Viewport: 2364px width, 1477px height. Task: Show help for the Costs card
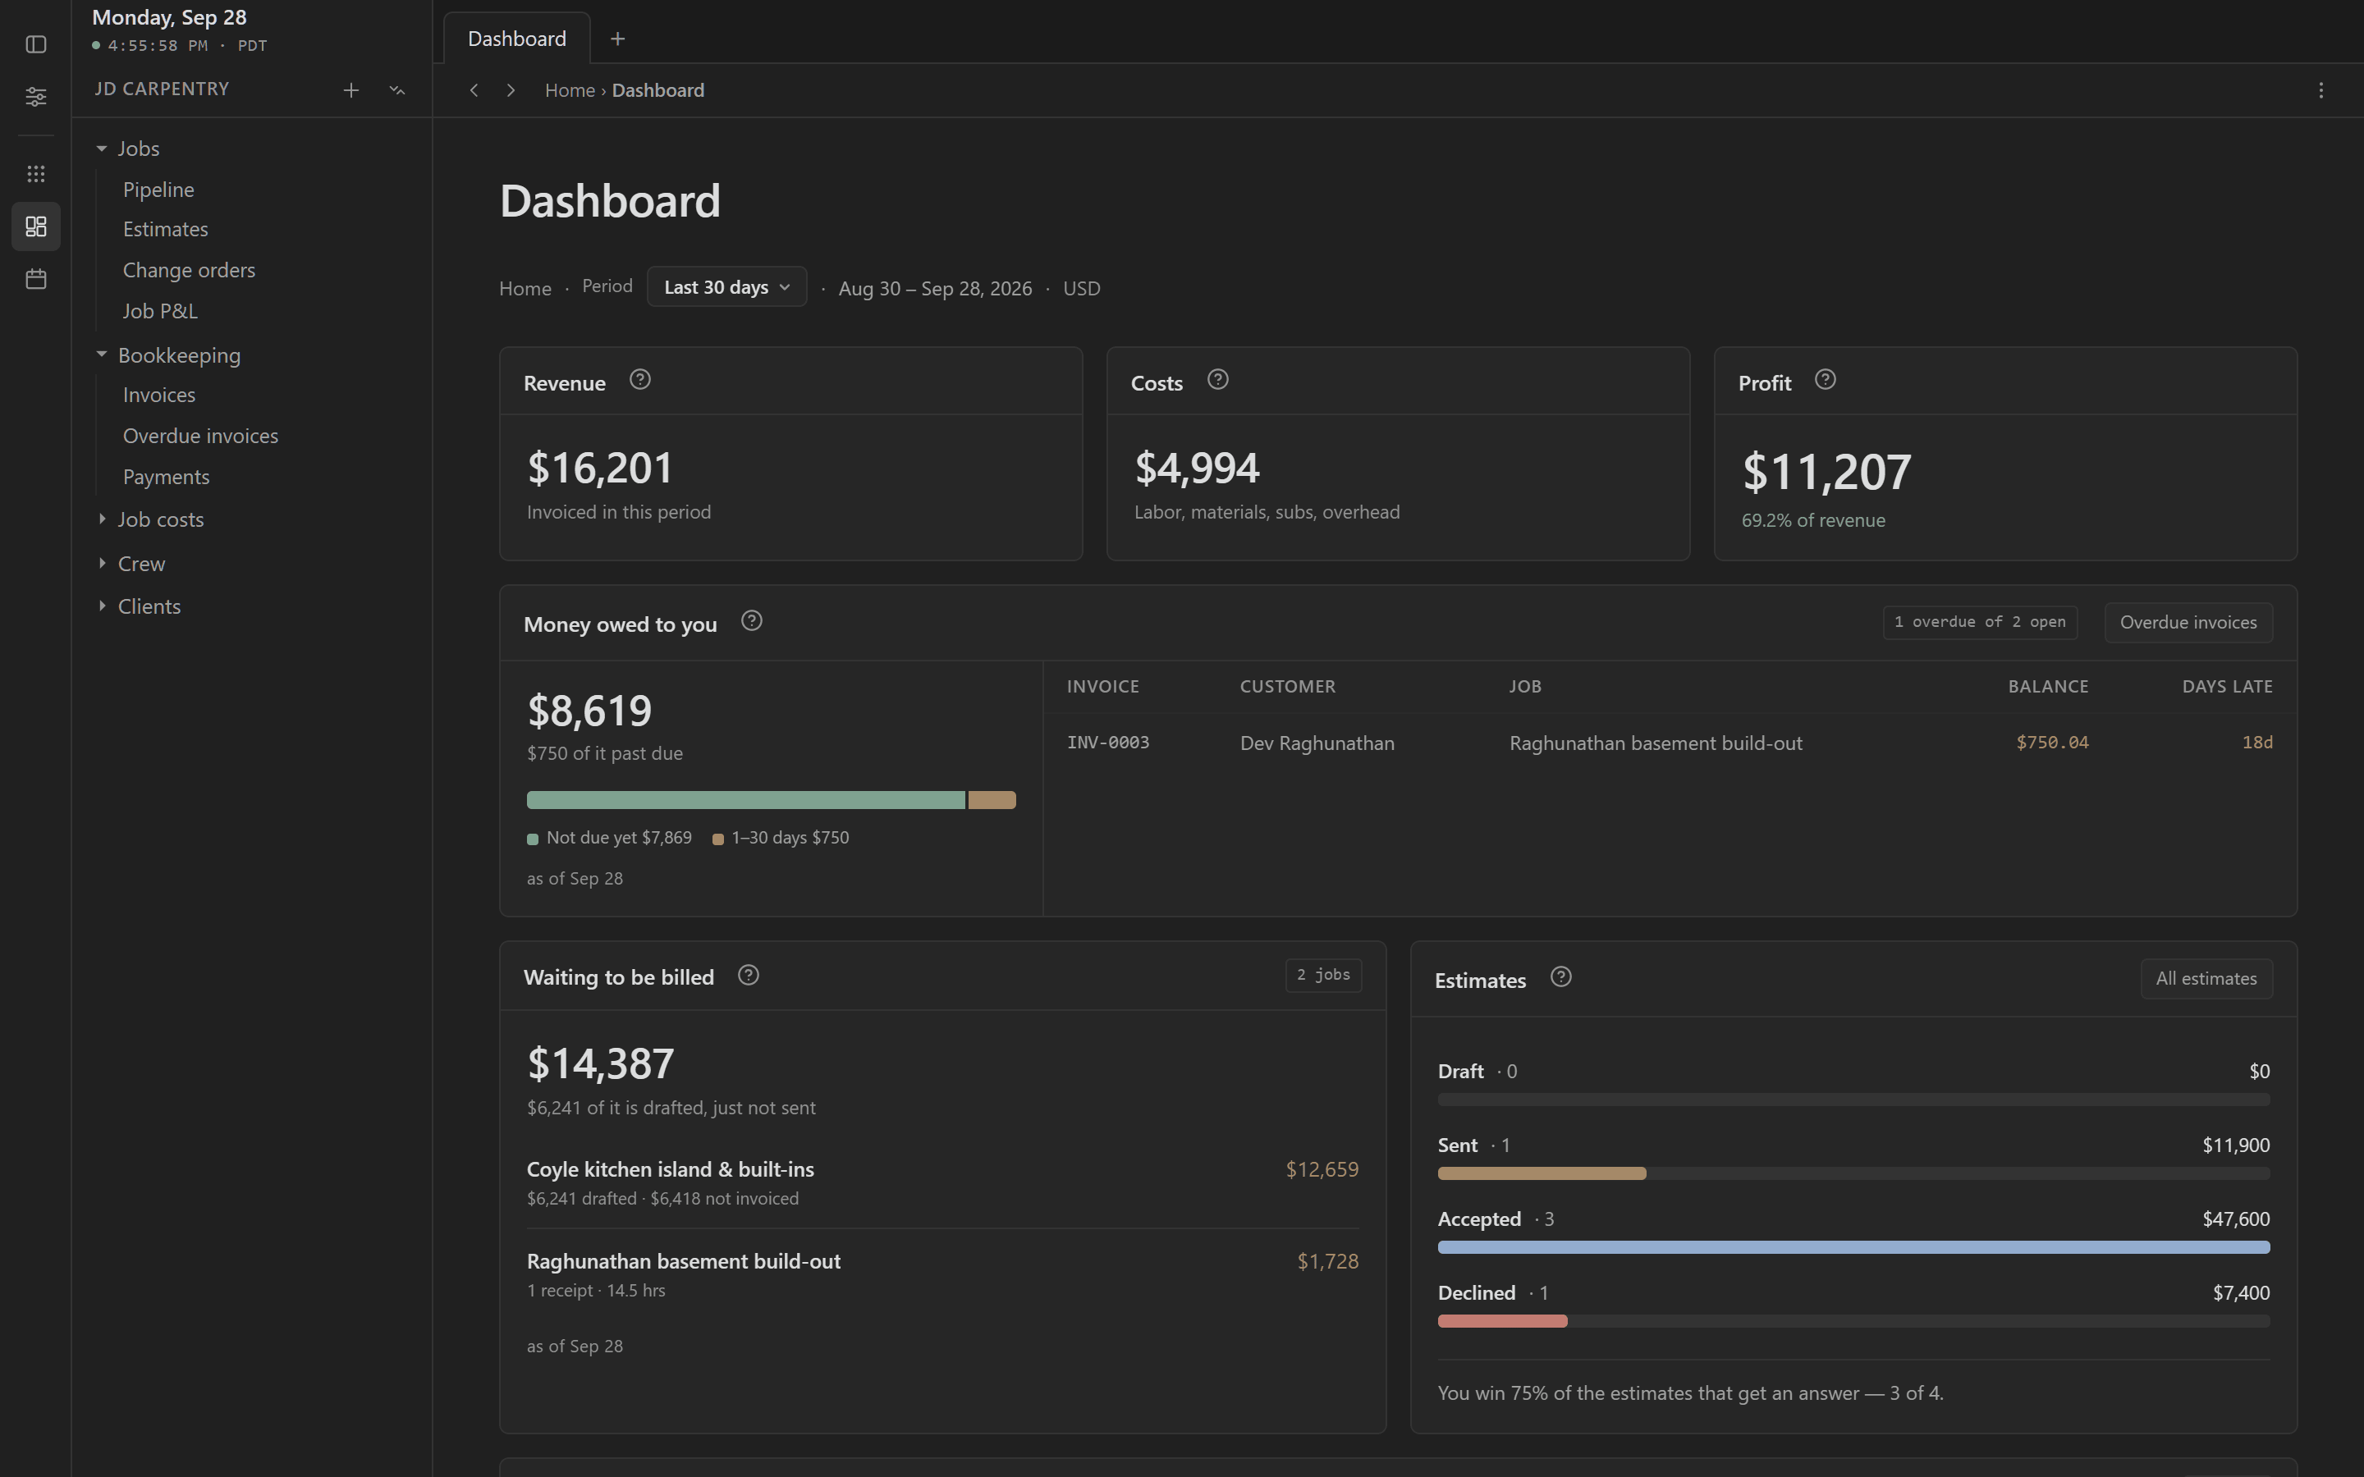pos(1217,380)
